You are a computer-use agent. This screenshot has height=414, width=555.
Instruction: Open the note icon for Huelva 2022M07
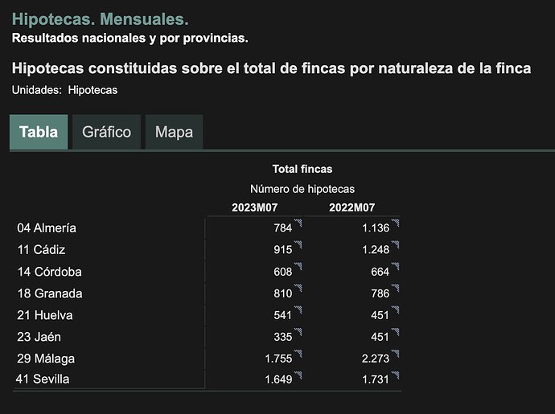tap(395, 310)
